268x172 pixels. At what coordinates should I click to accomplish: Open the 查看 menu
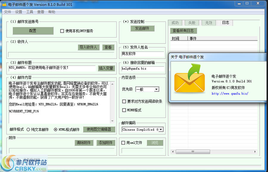pyautogui.click(x=41, y=12)
